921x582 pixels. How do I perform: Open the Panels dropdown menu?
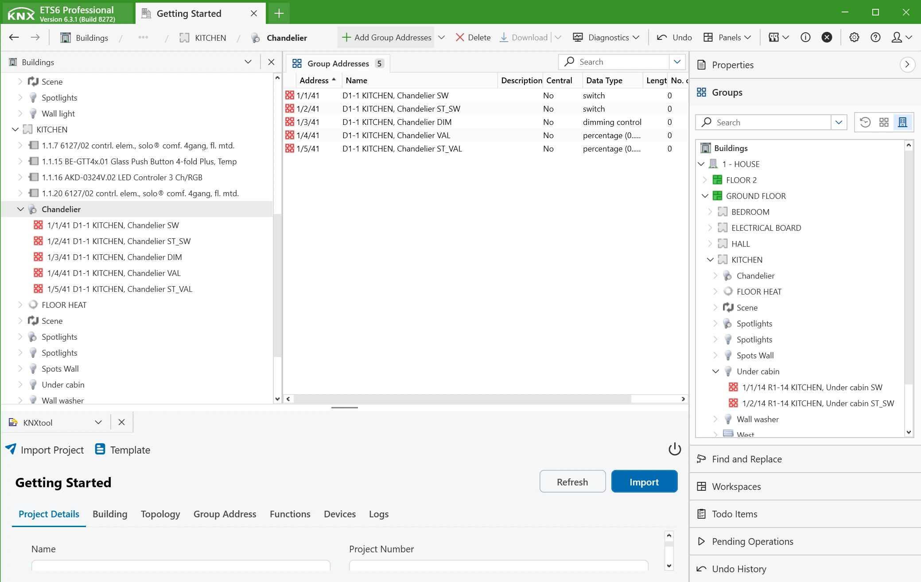pos(727,37)
